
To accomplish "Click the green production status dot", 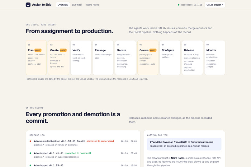I will pyautogui.click(x=179, y=5).
